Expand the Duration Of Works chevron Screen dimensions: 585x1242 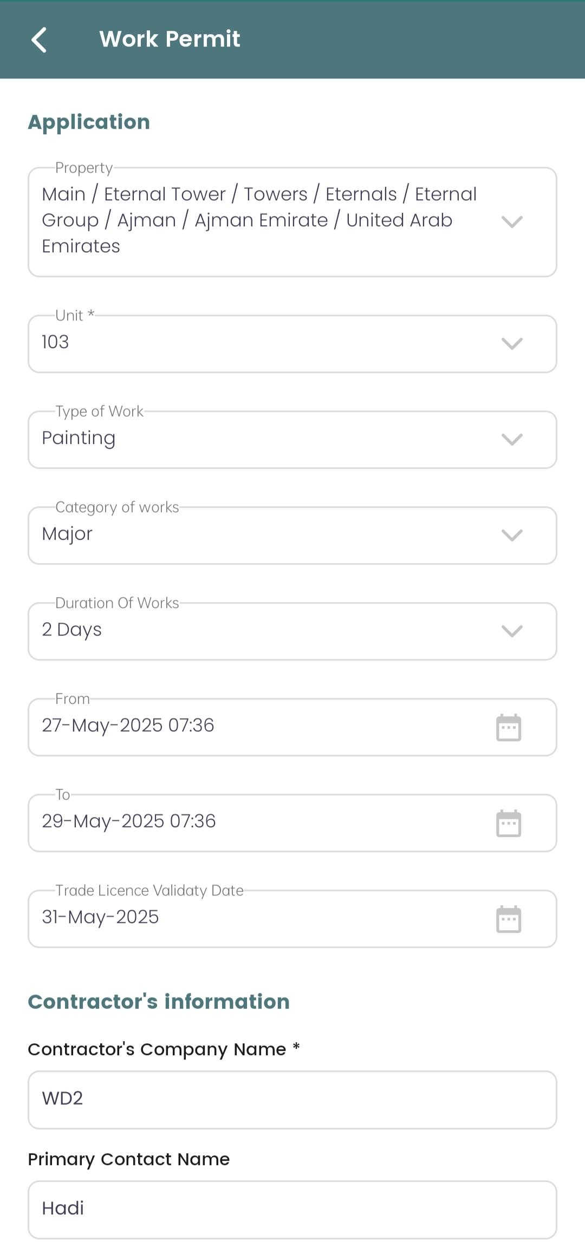(512, 631)
